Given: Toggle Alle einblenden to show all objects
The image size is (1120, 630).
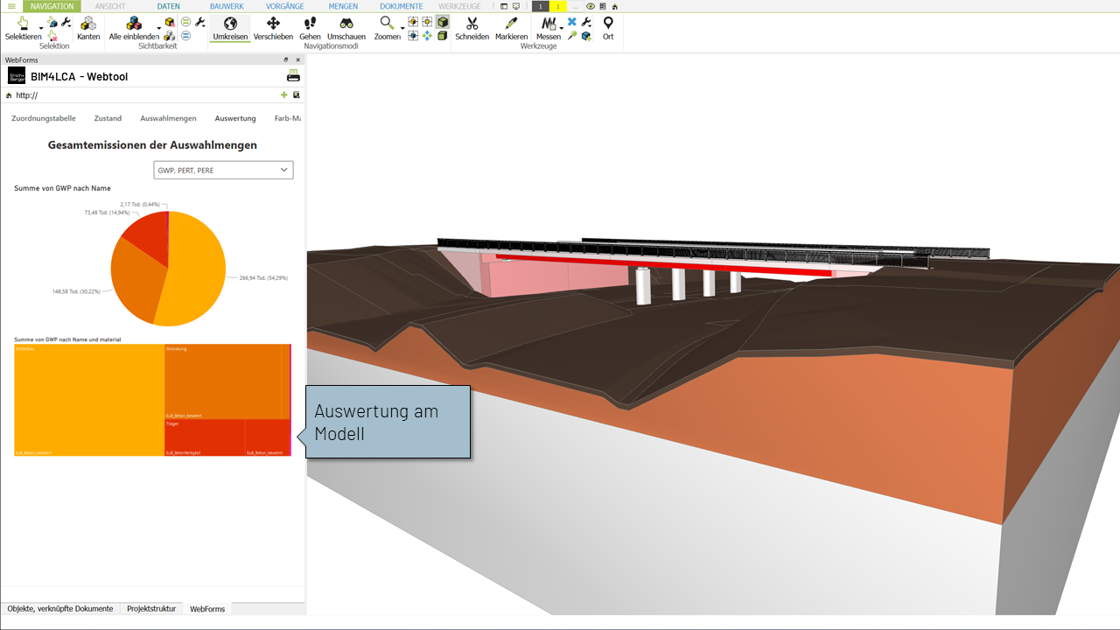Looking at the screenshot, I should click(x=134, y=28).
